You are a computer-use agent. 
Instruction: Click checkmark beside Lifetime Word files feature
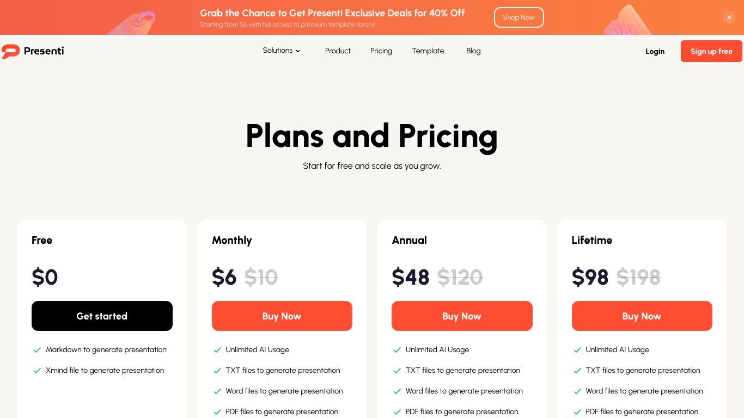coord(577,391)
